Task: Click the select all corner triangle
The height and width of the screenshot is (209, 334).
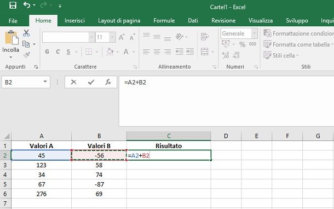Action: pos(7,136)
